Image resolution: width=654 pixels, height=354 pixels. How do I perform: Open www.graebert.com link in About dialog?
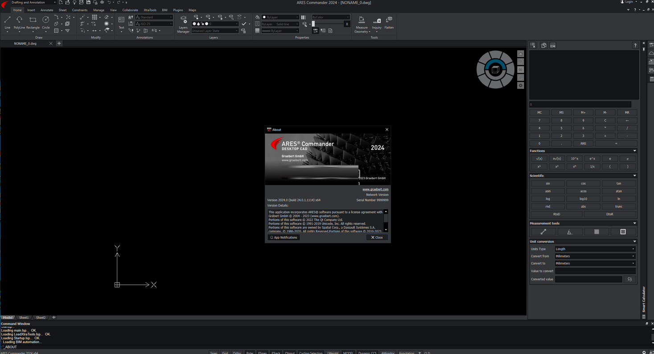pos(375,189)
